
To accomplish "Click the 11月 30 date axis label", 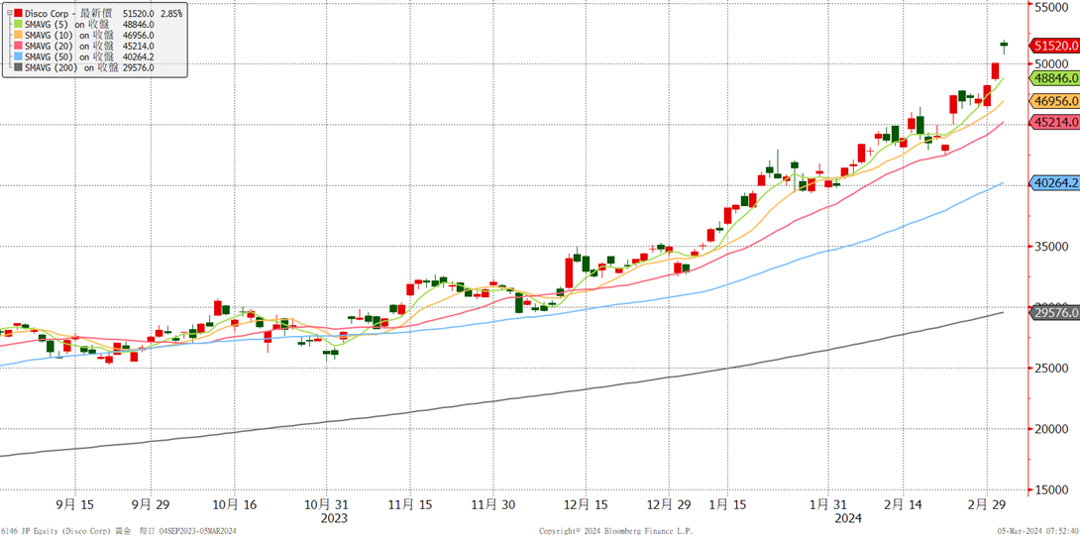I will 493,505.
